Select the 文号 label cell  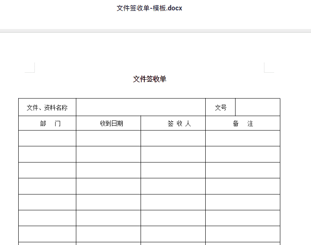pyautogui.click(x=220, y=107)
